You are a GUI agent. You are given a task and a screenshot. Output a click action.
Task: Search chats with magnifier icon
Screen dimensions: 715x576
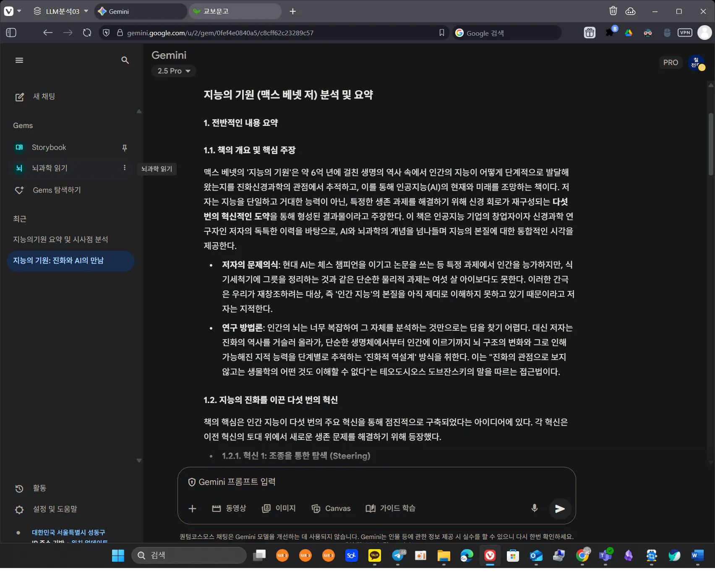(x=125, y=60)
